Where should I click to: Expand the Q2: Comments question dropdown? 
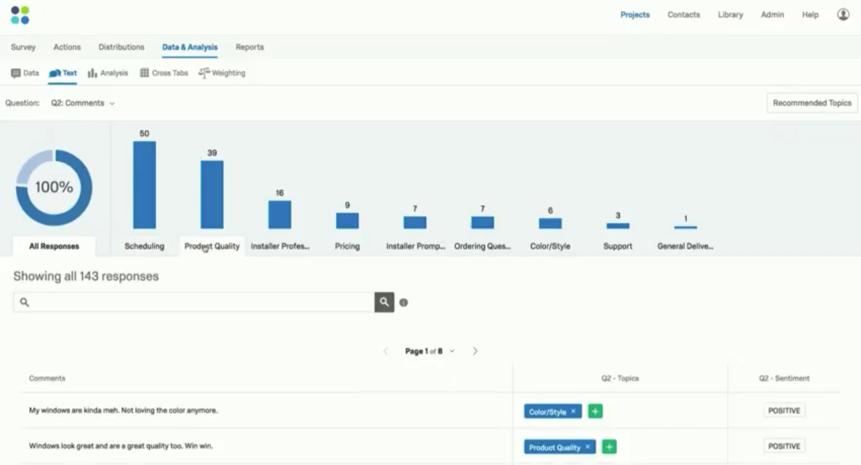(x=83, y=103)
